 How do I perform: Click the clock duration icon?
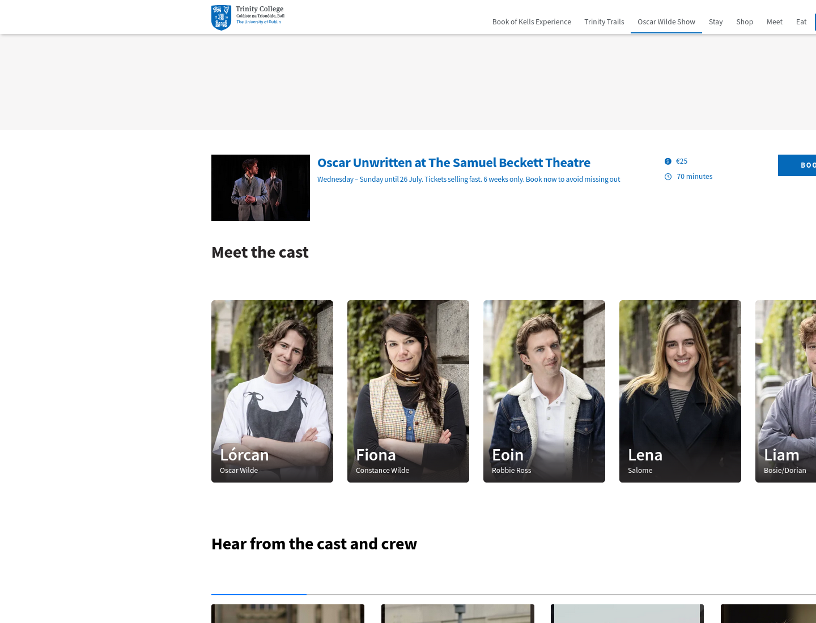(668, 177)
